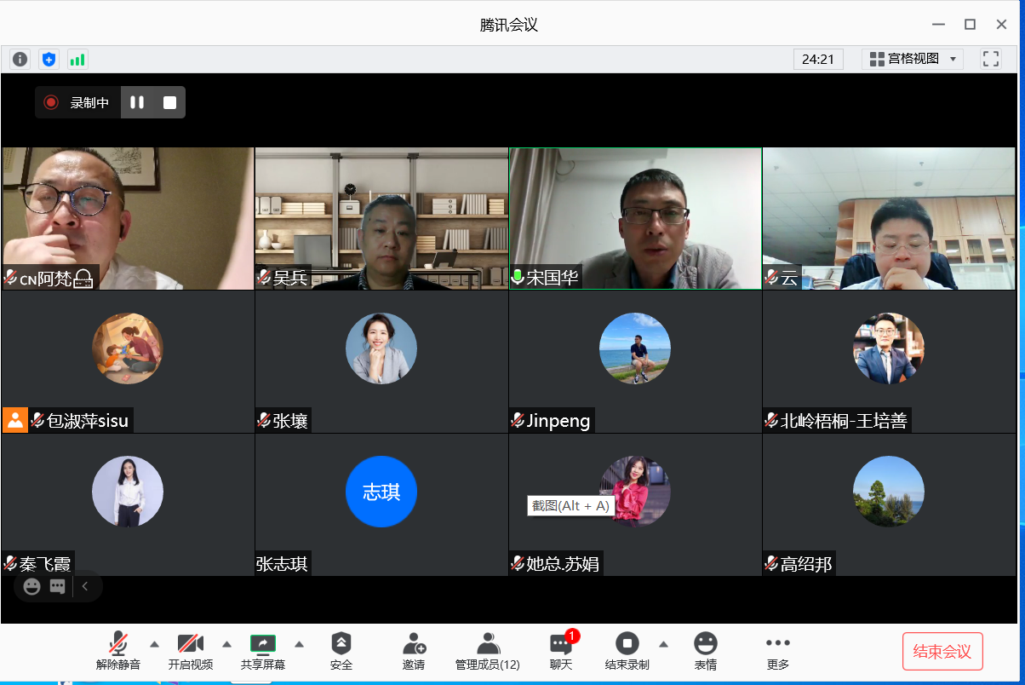Screen dimensions: 1025x685
Task: Expand audio options arrow beside 解除静音
Action: click(x=154, y=643)
